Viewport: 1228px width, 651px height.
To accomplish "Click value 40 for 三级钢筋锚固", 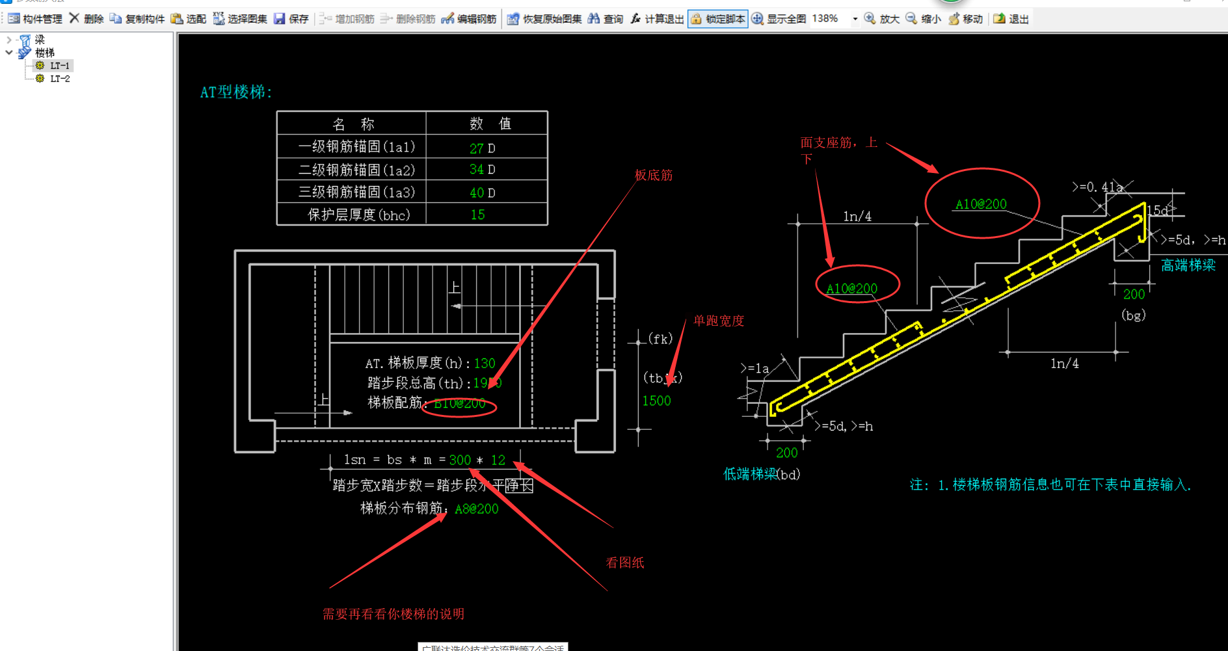I will [476, 193].
